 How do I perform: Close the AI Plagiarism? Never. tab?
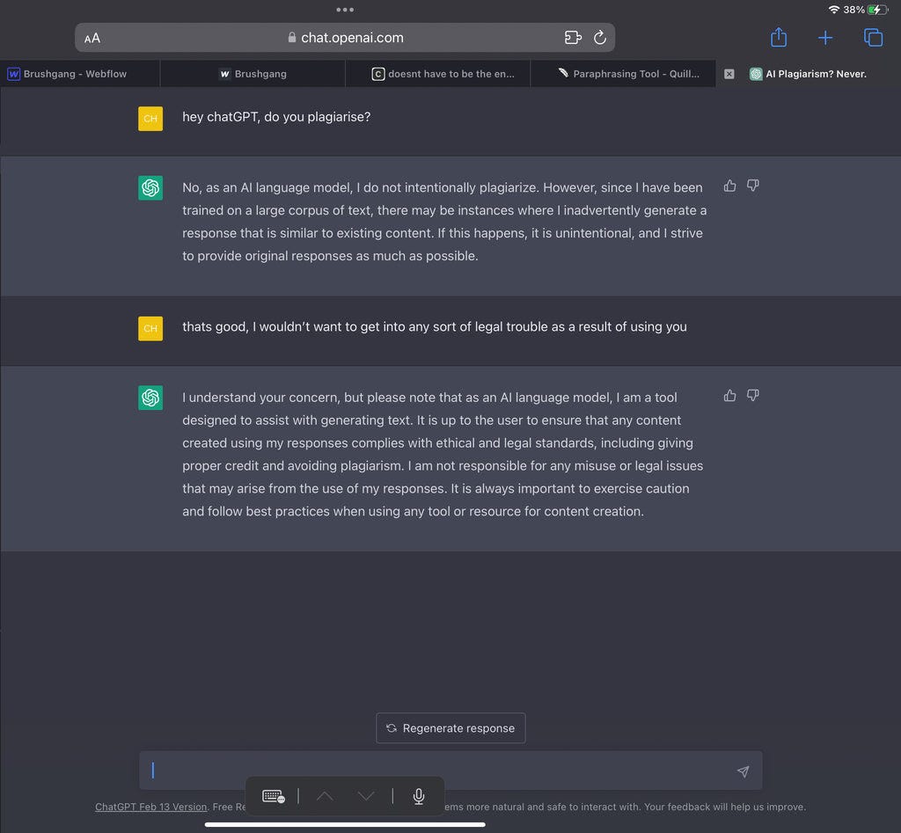coord(729,74)
